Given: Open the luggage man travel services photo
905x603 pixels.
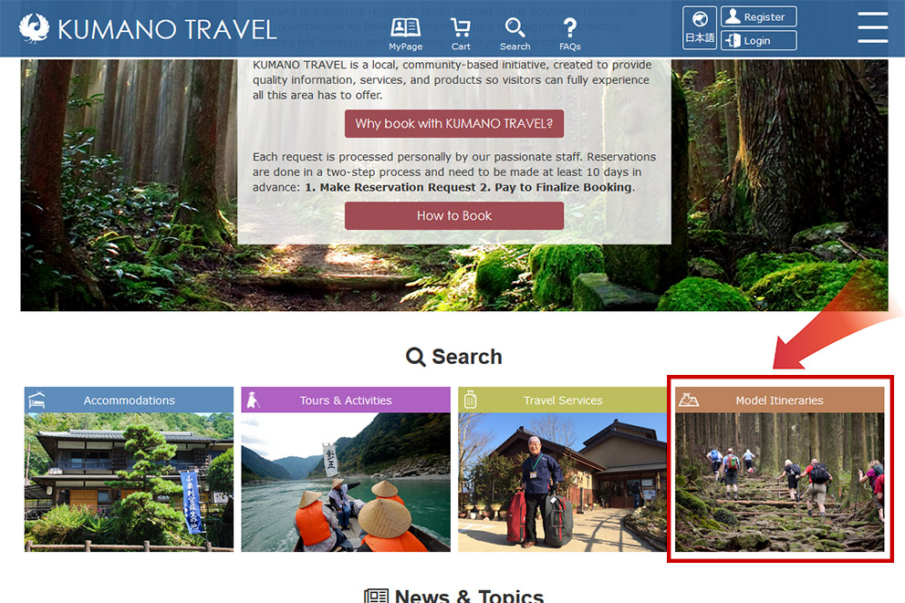Looking at the screenshot, I should (563, 483).
